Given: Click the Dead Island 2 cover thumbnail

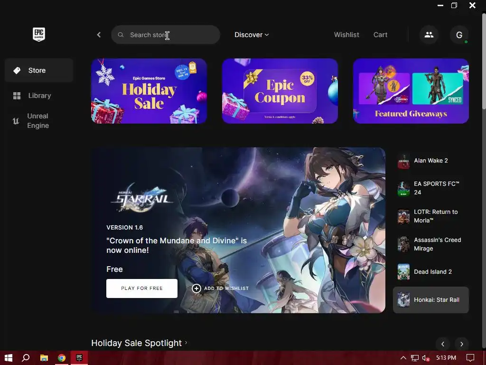Looking at the screenshot, I should [x=403, y=272].
